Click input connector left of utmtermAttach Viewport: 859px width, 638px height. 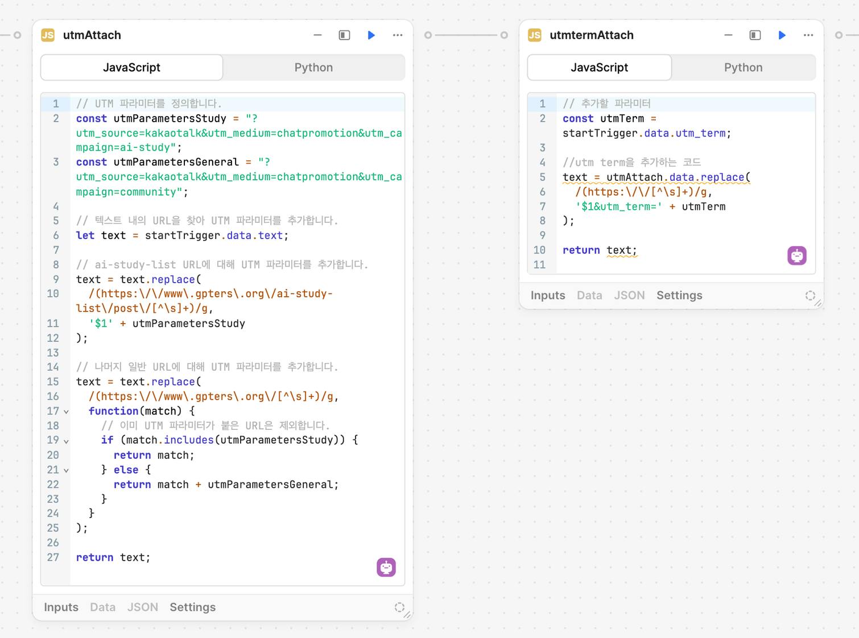[x=504, y=35]
